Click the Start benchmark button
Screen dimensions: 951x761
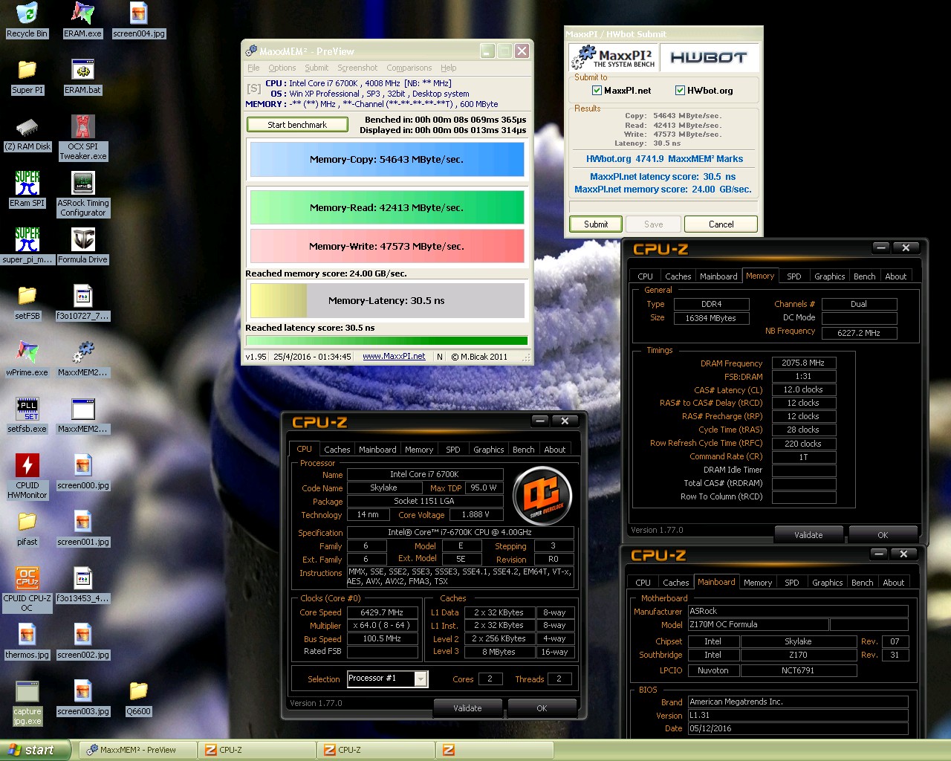[297, 125]
